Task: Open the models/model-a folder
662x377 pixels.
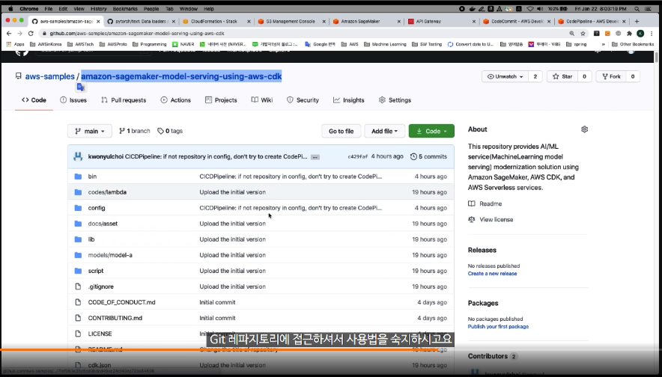Action: pos(110,255)
